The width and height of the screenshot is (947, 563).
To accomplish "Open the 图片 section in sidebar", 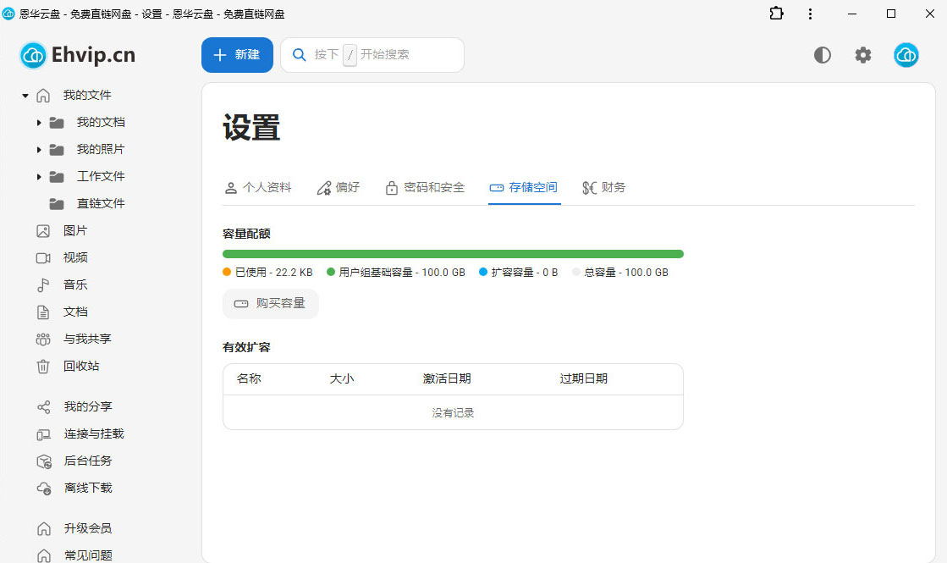I will point(74,230).
